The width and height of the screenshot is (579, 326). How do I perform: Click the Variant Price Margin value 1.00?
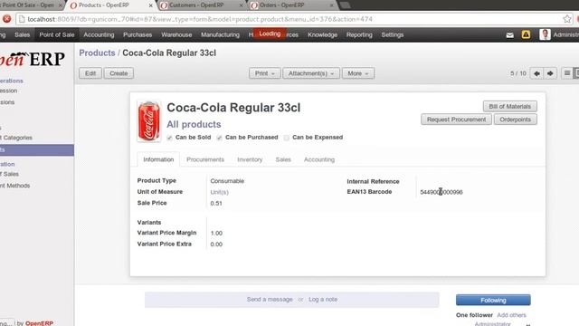216,234
